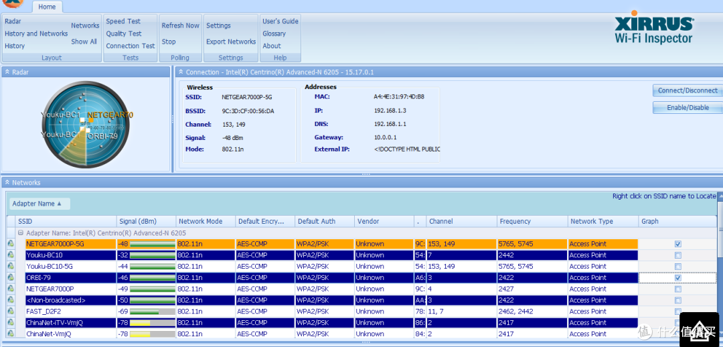Sort by Channel column header
Image resolution: width=723 pixels, height=347 pixels.
tap(461, 222)
